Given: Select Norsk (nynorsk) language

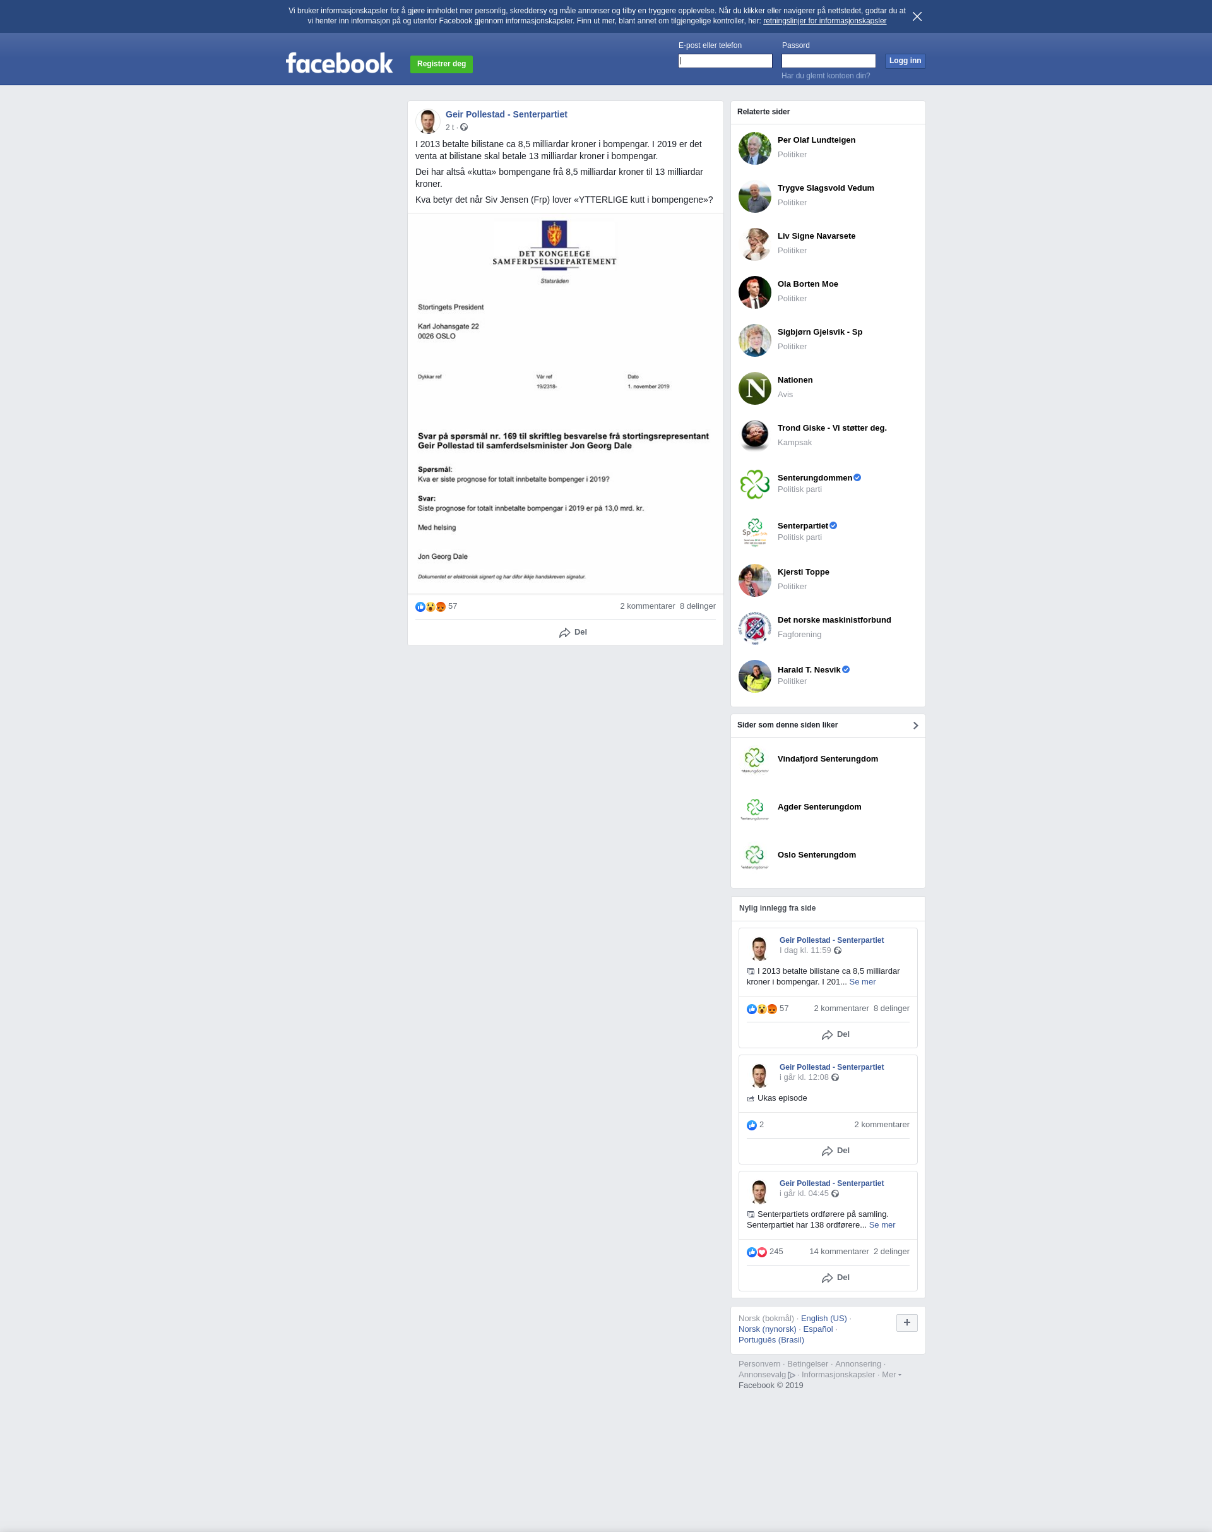Looking at the screenshot, I should [767, 1329].
